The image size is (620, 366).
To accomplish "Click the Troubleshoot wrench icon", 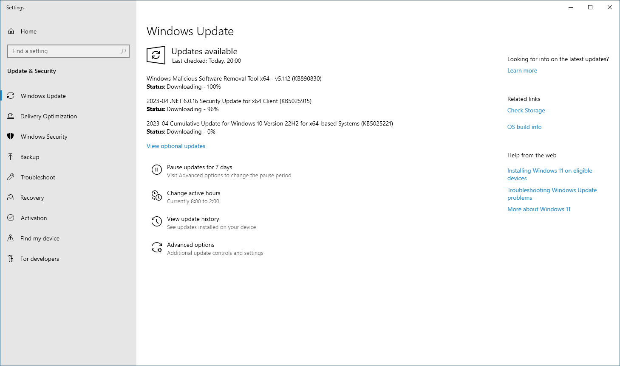I will pyautogui.click(x=11, y=177).
